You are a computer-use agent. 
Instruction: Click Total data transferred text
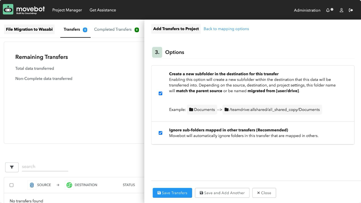coord(35,69)
